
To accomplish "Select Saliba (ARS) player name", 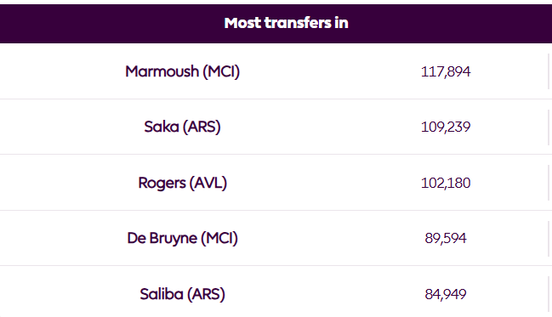I will click(x=182, y=294).
